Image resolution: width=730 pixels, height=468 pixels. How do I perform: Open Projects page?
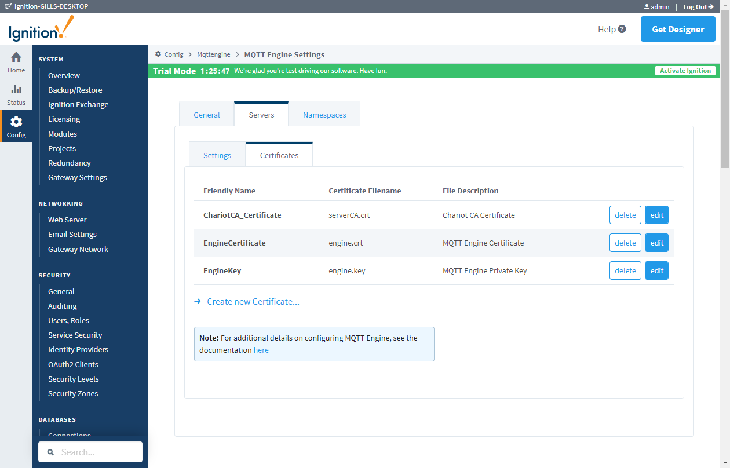pyautogui.click(x=62, y=148)
